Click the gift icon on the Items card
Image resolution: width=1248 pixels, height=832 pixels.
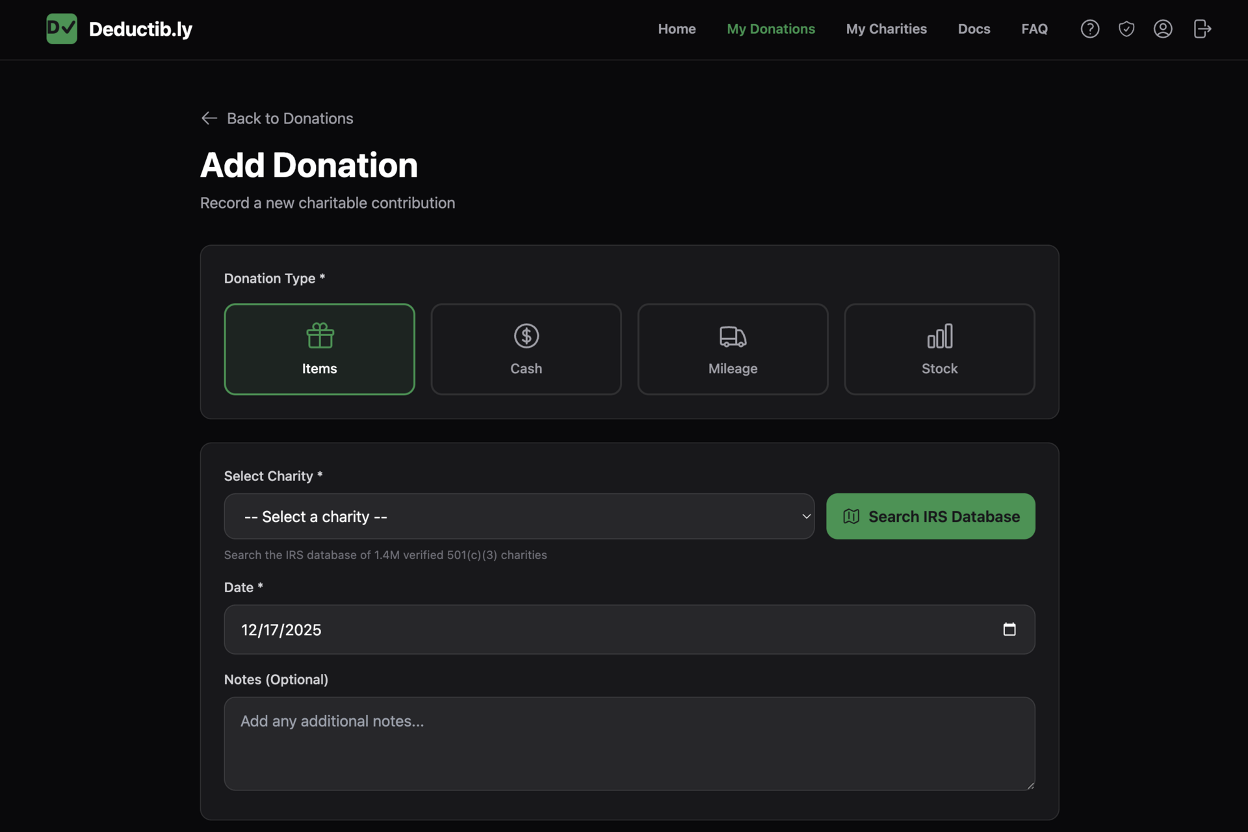(x=319, y=336)
